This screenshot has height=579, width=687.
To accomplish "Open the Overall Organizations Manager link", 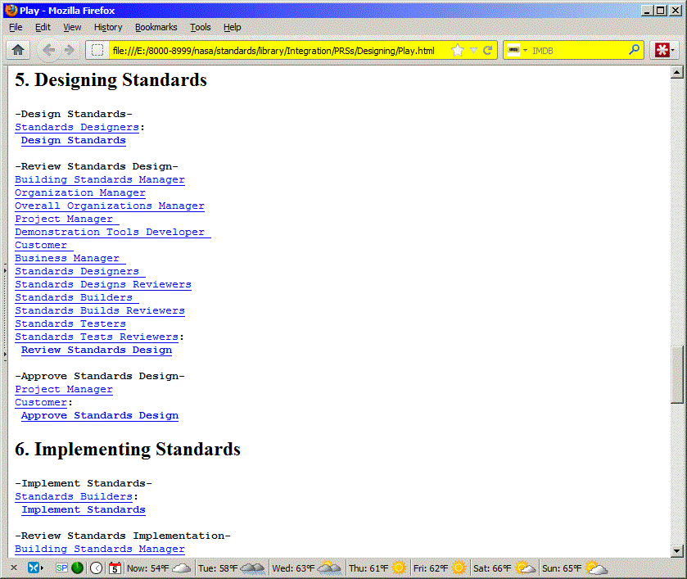I will point(110,206).
